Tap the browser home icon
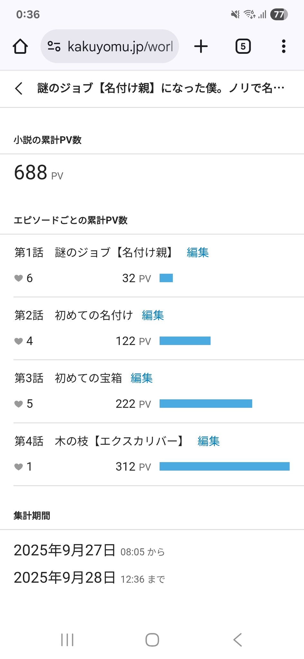This screenshot has width=304, height=659. pyautogui.click(x=20, y=46)
